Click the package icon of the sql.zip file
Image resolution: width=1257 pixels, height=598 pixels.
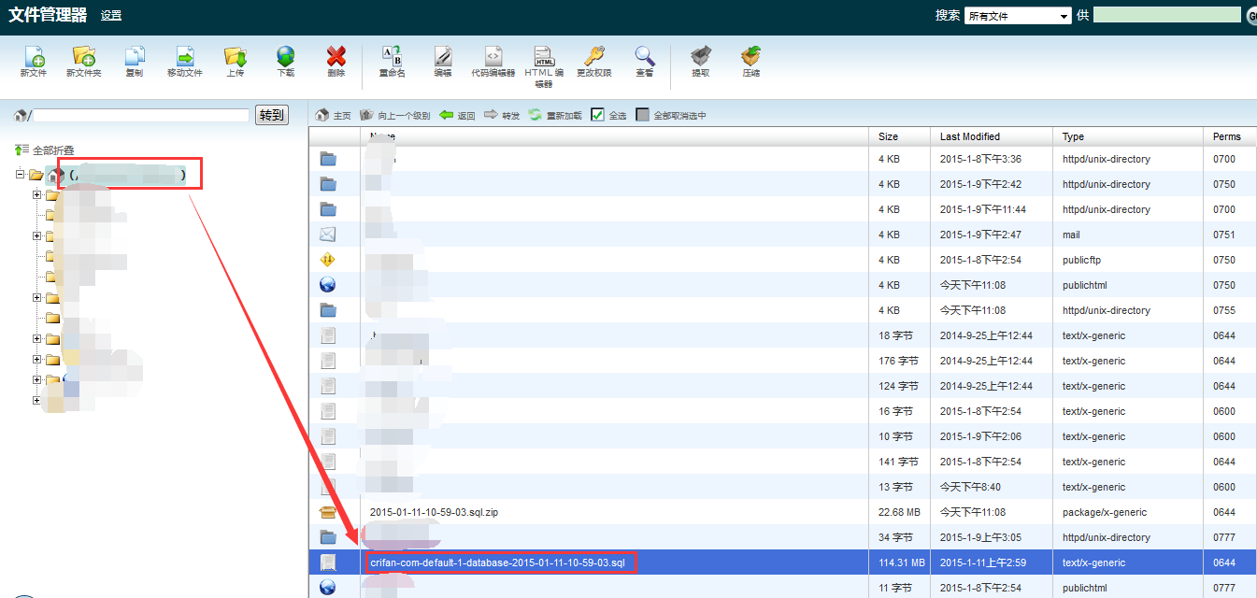(327, 512)
